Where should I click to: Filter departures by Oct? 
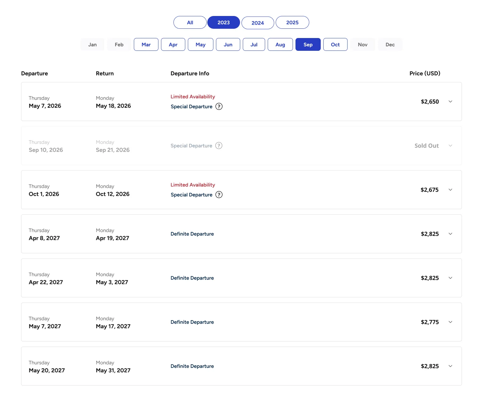[x=335, y=44]
